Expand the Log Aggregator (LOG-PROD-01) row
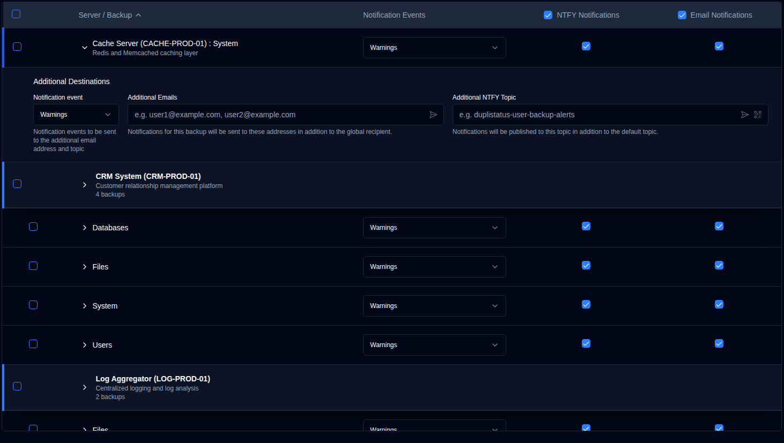Viewport: 784px width, 443px height. tap(85, 387)
